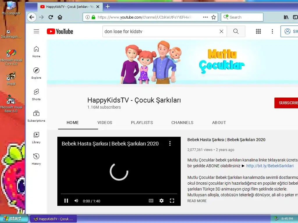Open the Mypal desktop icon
This screenshot has width=298, height=223.
pyautogui.click(x=11, y=78)
